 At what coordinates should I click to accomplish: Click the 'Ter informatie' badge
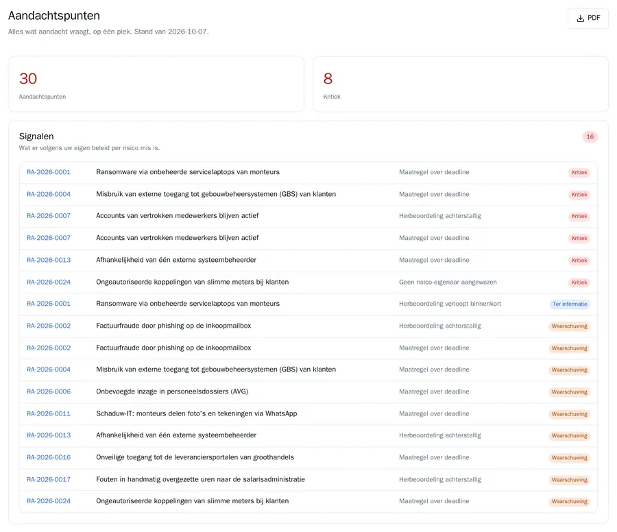click(x=570, y=304)
